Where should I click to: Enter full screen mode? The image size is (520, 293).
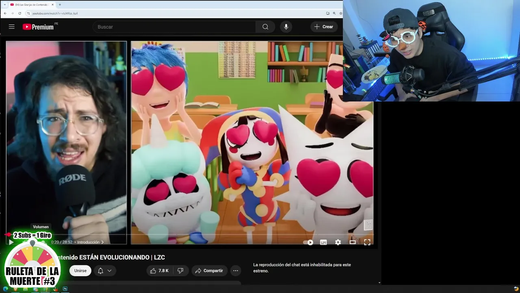tap(367, 242)
